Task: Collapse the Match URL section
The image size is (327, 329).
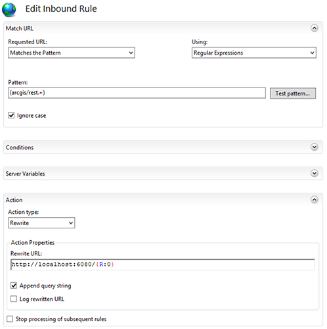Action: click(315, 28)
